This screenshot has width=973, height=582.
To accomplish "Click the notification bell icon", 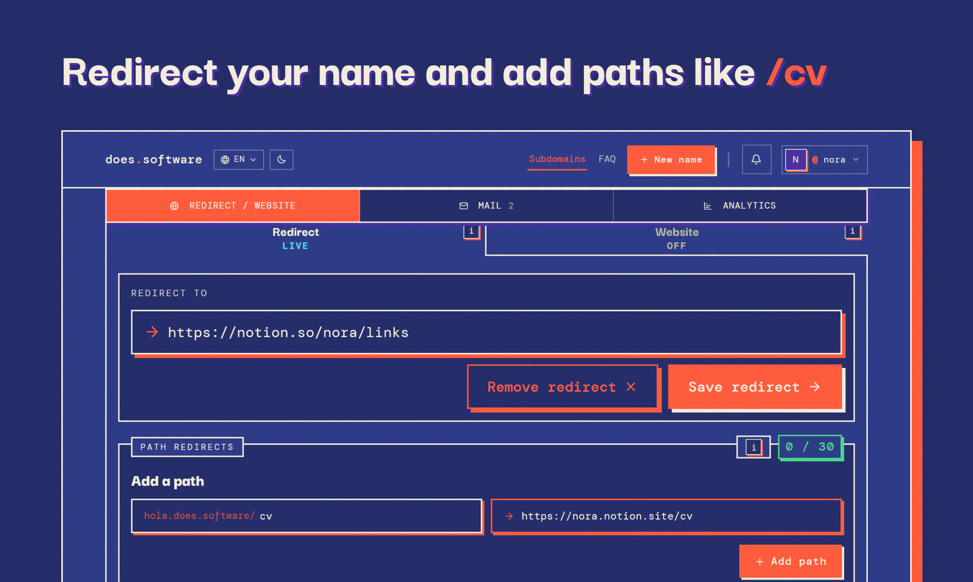I will point(757,159).
